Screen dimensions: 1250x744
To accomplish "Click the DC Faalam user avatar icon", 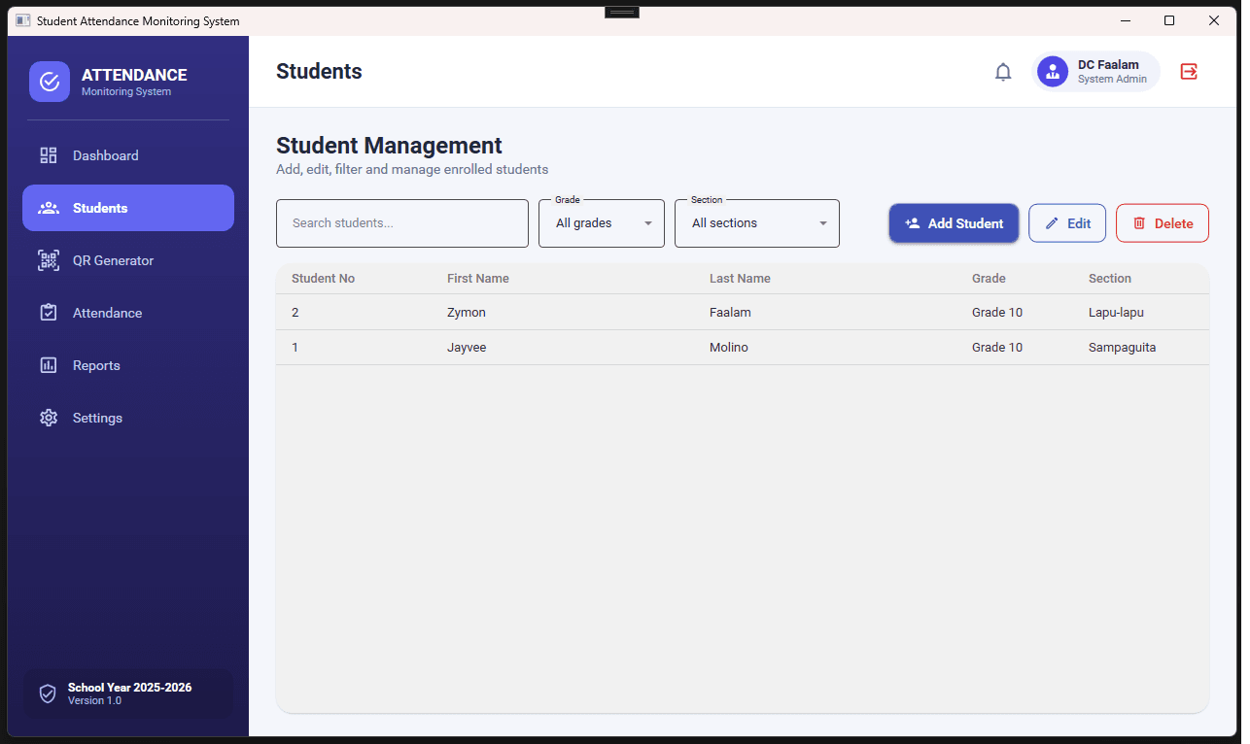I will pos(1053,72).
